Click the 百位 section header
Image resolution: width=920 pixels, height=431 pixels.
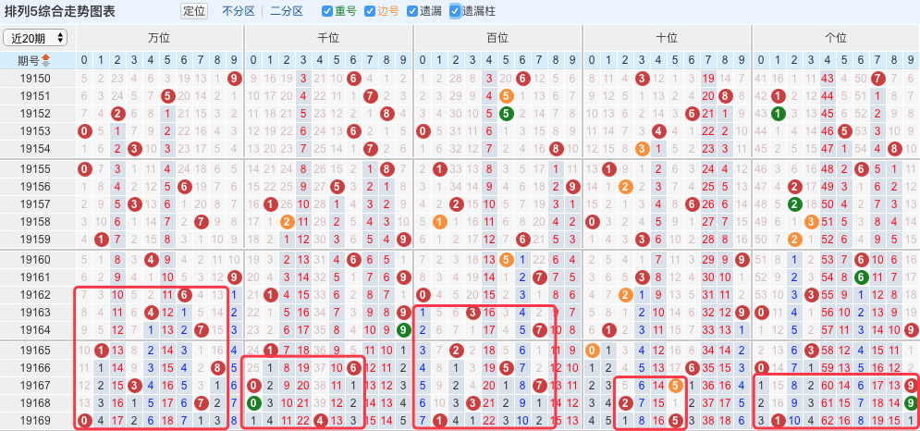(497, 38)
